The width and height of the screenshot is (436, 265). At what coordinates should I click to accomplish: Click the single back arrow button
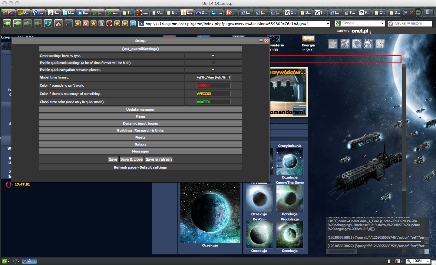17,23
